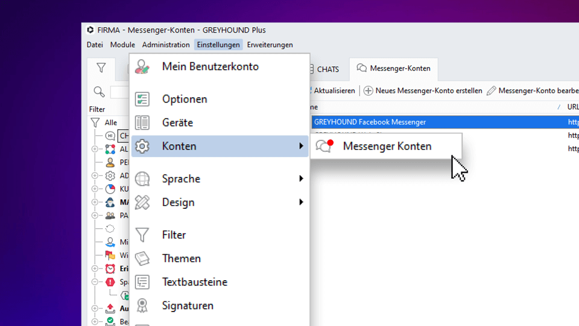Click the Sprache globe icon

coord(142,179)
